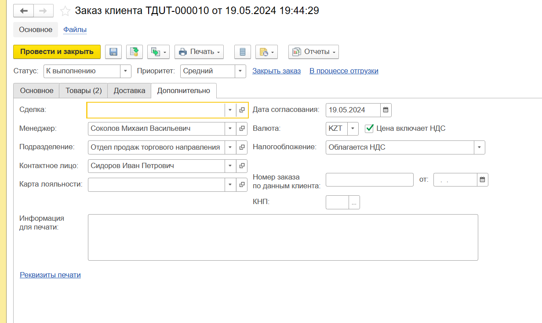Expand the Налогообложение dropdown
This screenshot has height=323, width=542.
pyautogui.click(x=479, y=147)
